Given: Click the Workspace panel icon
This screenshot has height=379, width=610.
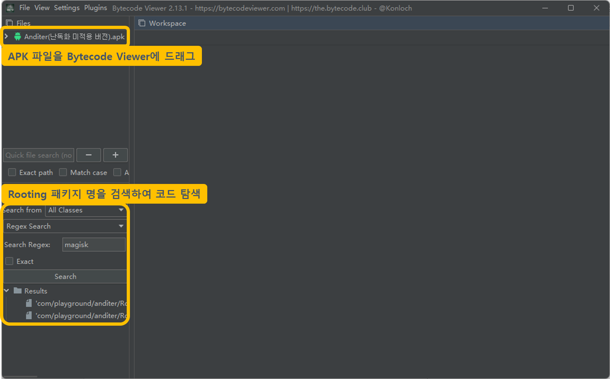Looking at the screenshot, I should click(142, 23).
